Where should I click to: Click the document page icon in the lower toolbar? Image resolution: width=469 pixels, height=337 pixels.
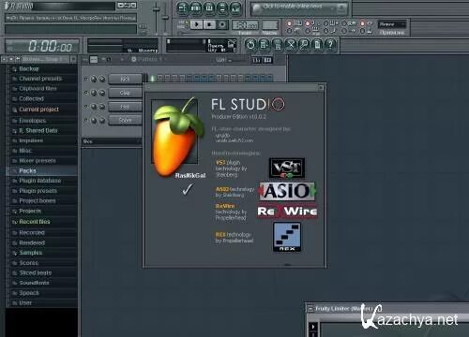tap(317, 45)
